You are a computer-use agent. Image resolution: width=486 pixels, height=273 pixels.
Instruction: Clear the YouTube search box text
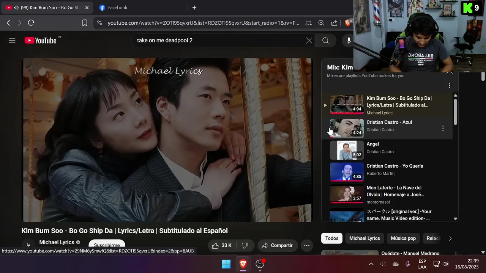click(309, 41)
